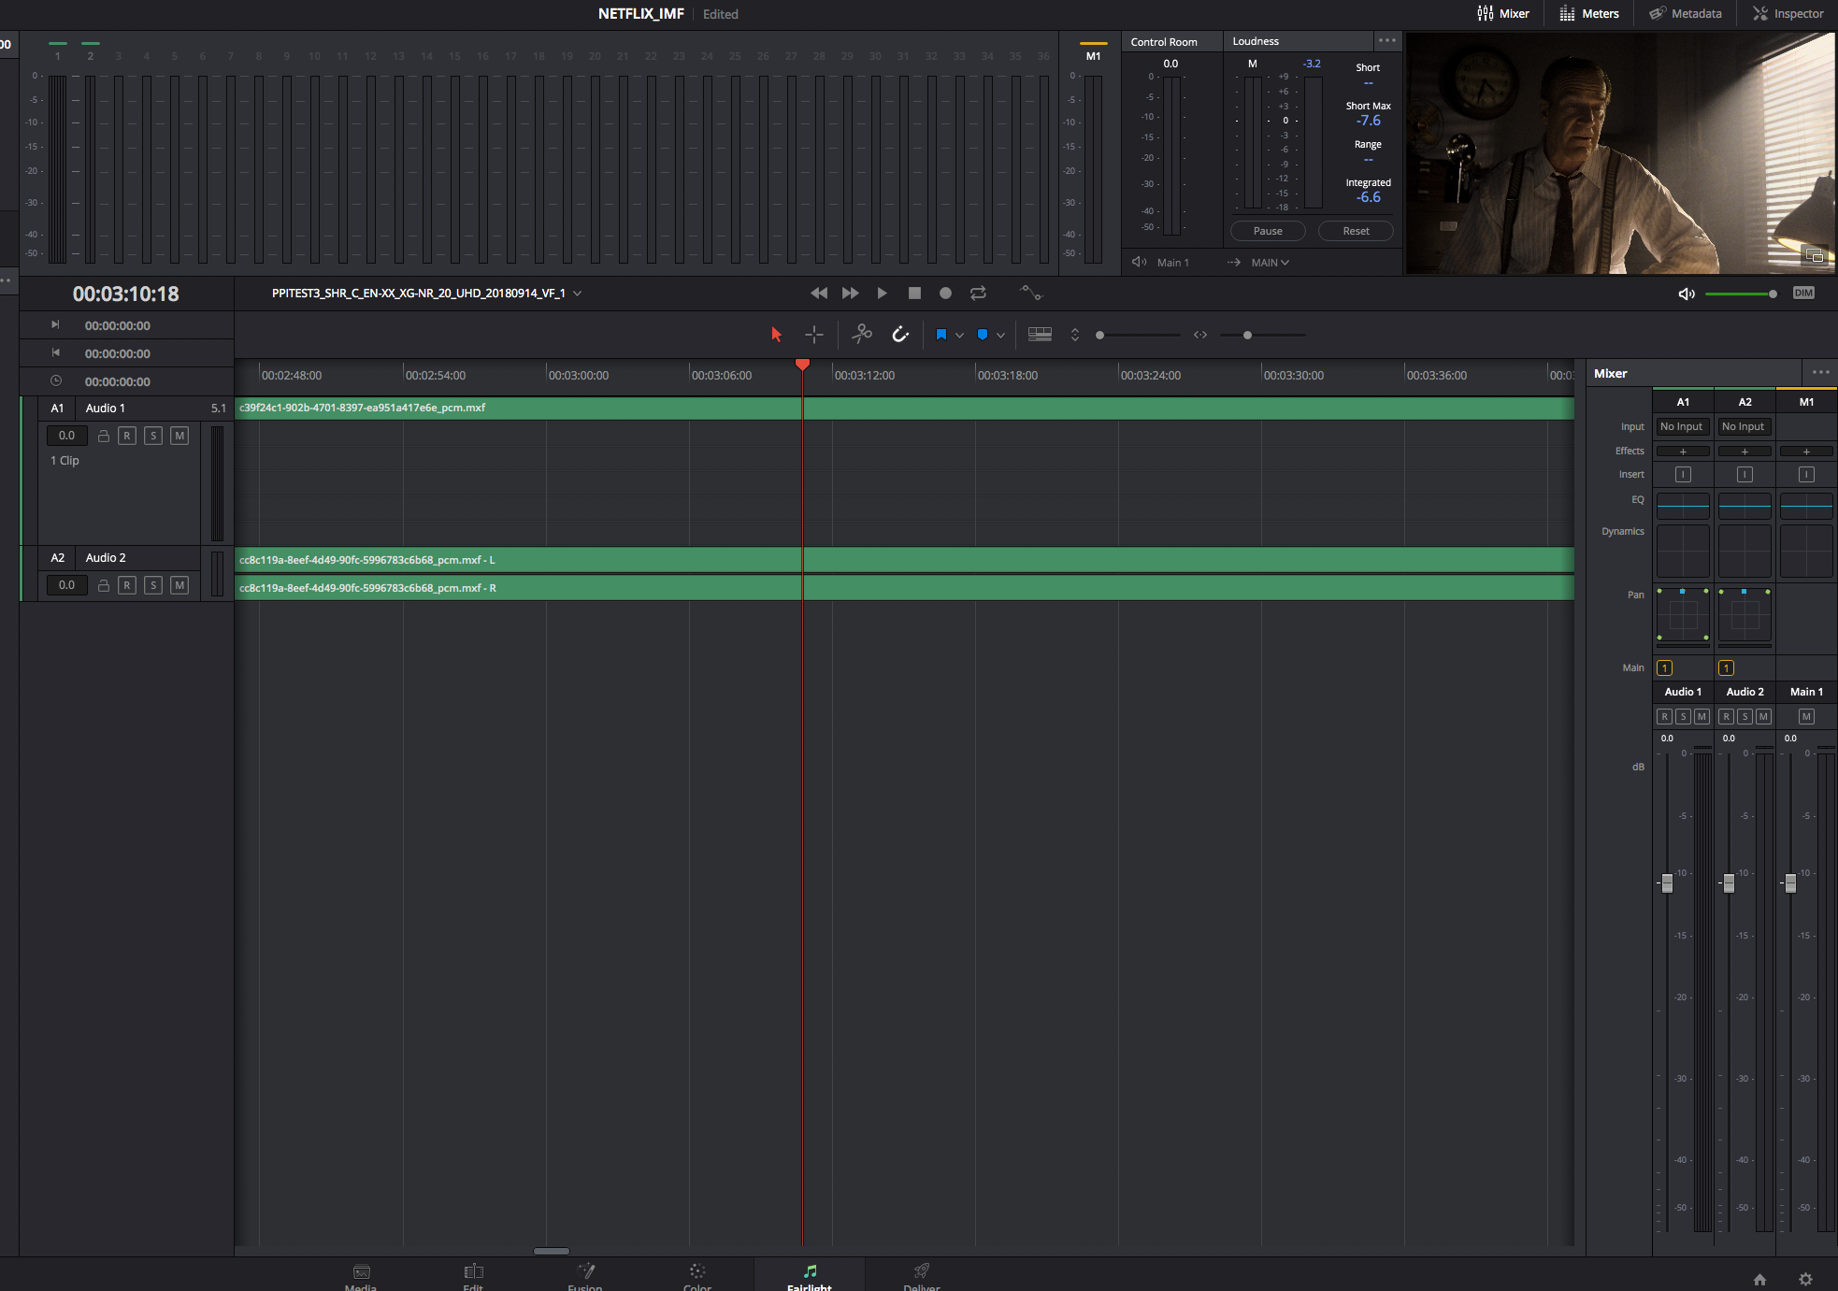Toggle the Mixer panel button
The width and height of the screenshot is (1838, 1291).
tap(1503, 14)
